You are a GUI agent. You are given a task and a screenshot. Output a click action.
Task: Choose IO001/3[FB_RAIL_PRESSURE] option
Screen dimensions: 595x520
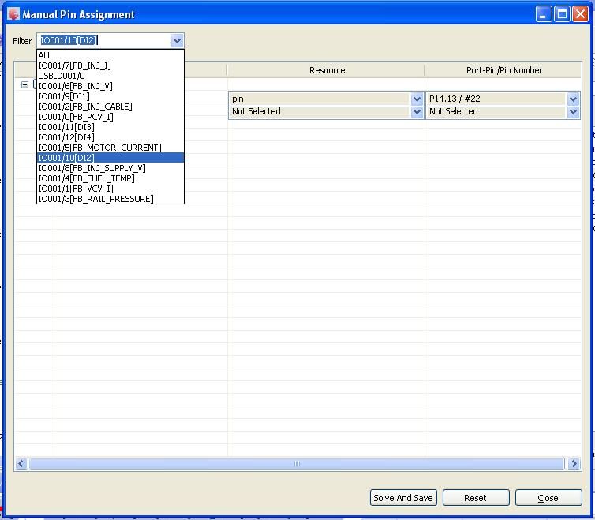click(x=110, y=199)
